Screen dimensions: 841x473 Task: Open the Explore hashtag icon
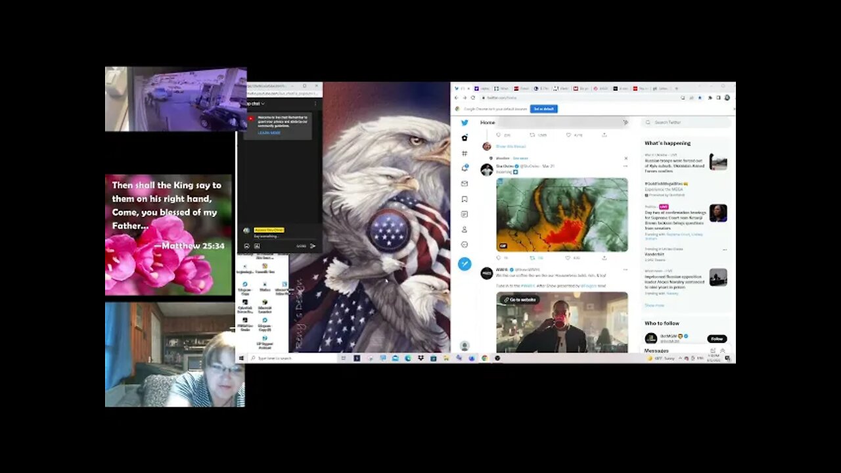[x=465, y=153]
